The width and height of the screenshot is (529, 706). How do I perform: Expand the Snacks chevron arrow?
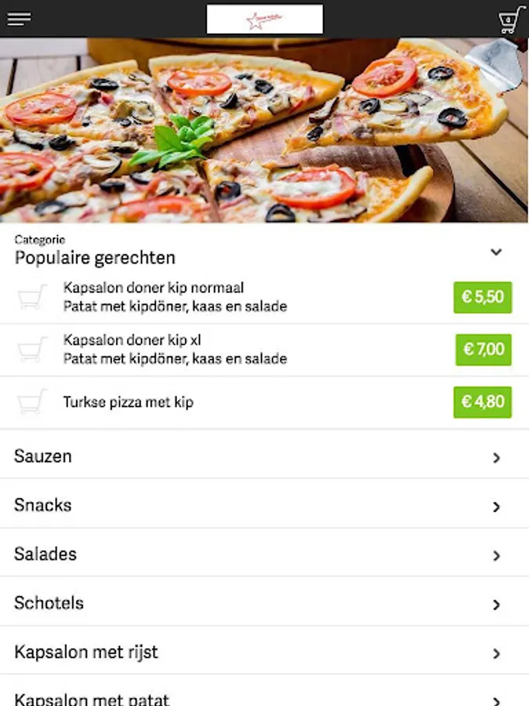pos(496,507)
